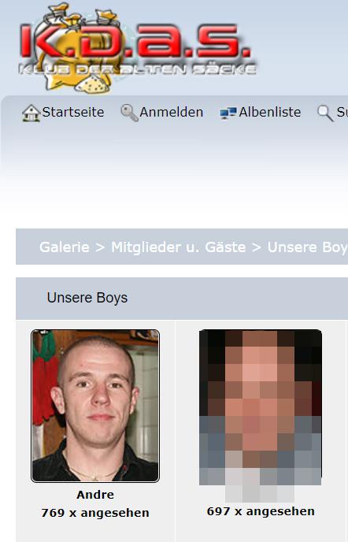Open the partially visible 'Su' search link
Image resolution: width=348 pixels, height=542 pixels.
point(342,113)
